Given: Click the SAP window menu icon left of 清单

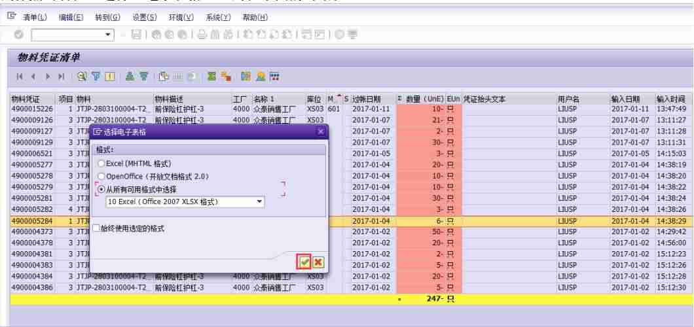Looking at the screenshot, I should tap(12, 17).
